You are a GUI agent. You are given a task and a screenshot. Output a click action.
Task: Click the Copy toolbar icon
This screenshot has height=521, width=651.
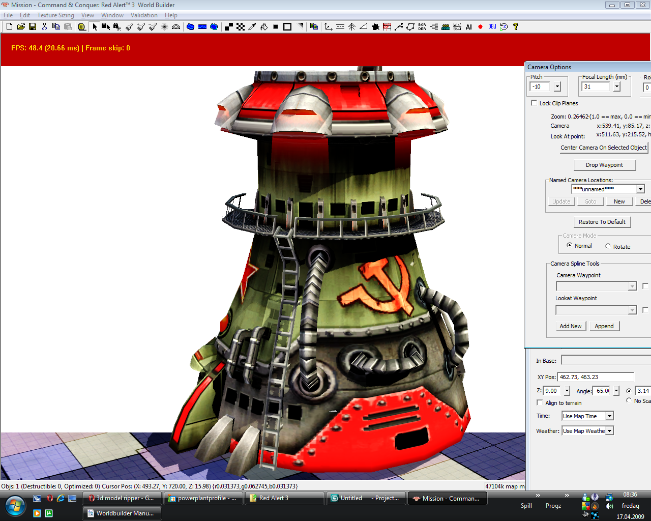[56, 26]
